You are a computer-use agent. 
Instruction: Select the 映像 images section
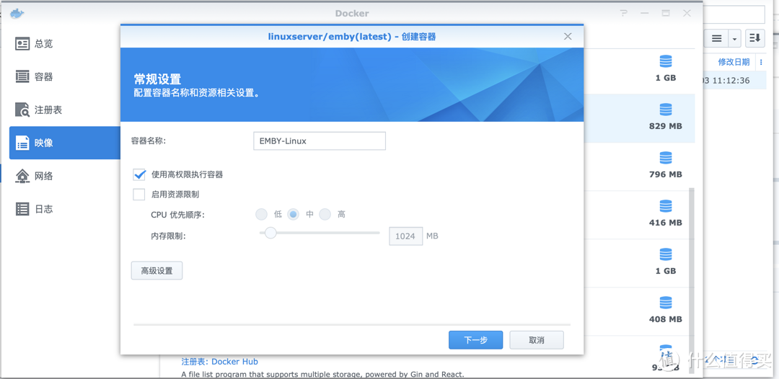[x=65, y=143]
